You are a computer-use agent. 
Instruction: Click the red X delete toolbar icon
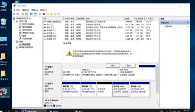(44, 14)
